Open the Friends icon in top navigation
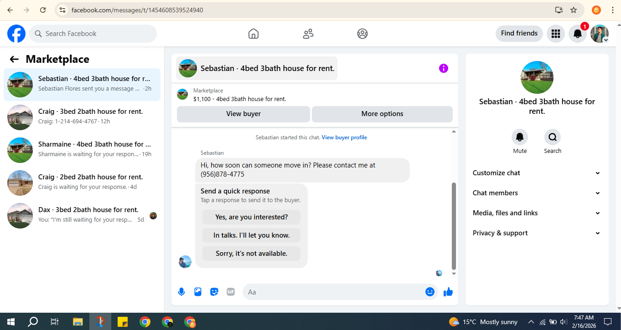621x330 pixels. 308,34
